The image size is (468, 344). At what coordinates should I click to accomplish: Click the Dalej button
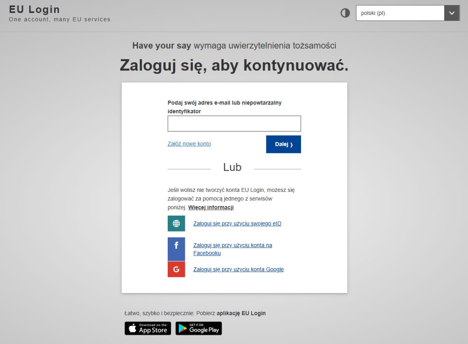tap(284, 144)
